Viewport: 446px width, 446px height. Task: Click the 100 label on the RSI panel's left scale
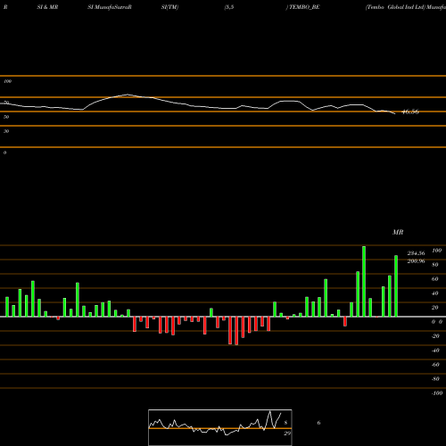(x=7, y=81)
